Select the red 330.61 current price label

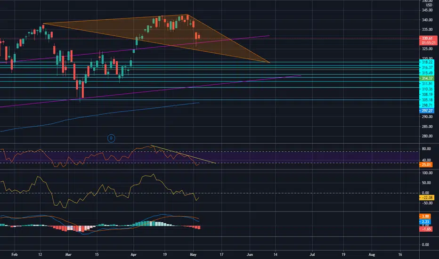[428, 38]
